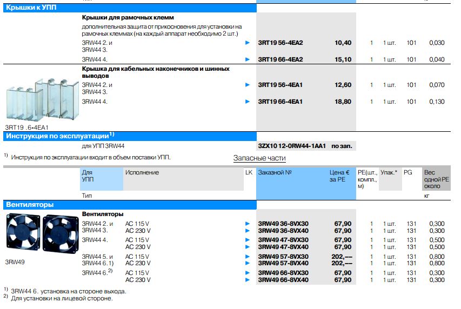Viewport: 461px width, 309px height.
Task: Click the 'Исполнение' column header
Action: click(x=142, y=172)
